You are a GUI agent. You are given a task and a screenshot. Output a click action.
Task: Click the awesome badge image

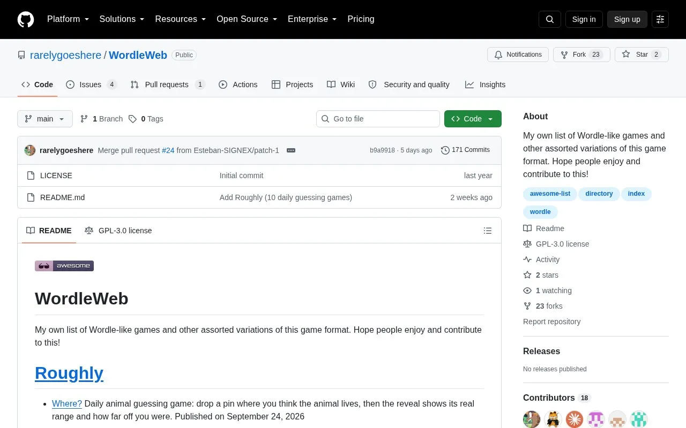64,266
